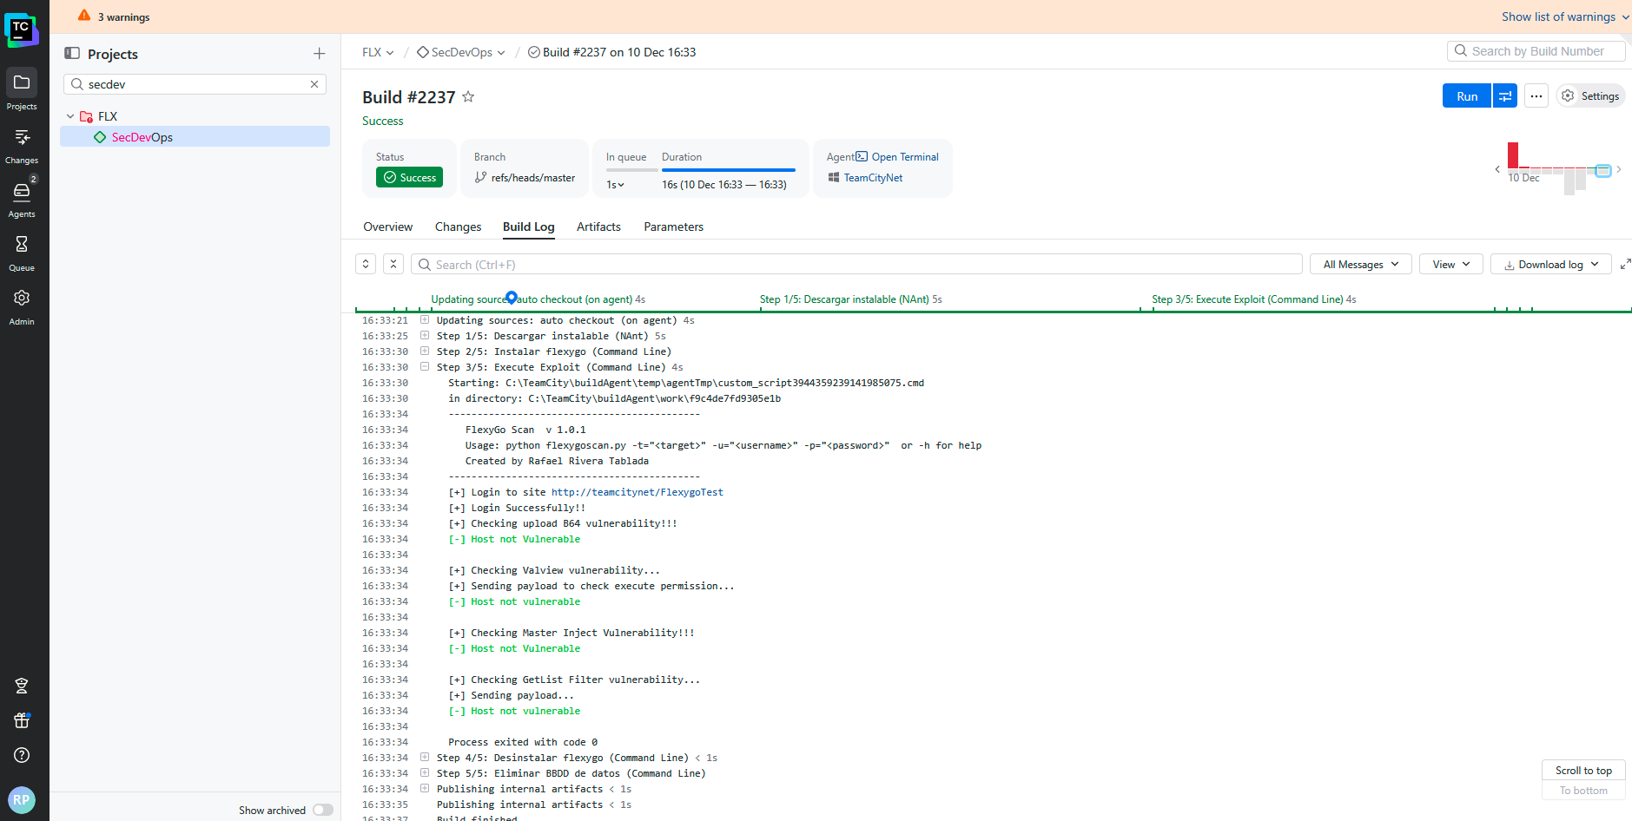
Task: Open the FLX breadcrumb dropdown
Action: point(378,52)
